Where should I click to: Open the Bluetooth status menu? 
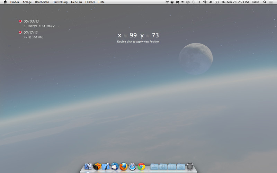coord(199,2)
